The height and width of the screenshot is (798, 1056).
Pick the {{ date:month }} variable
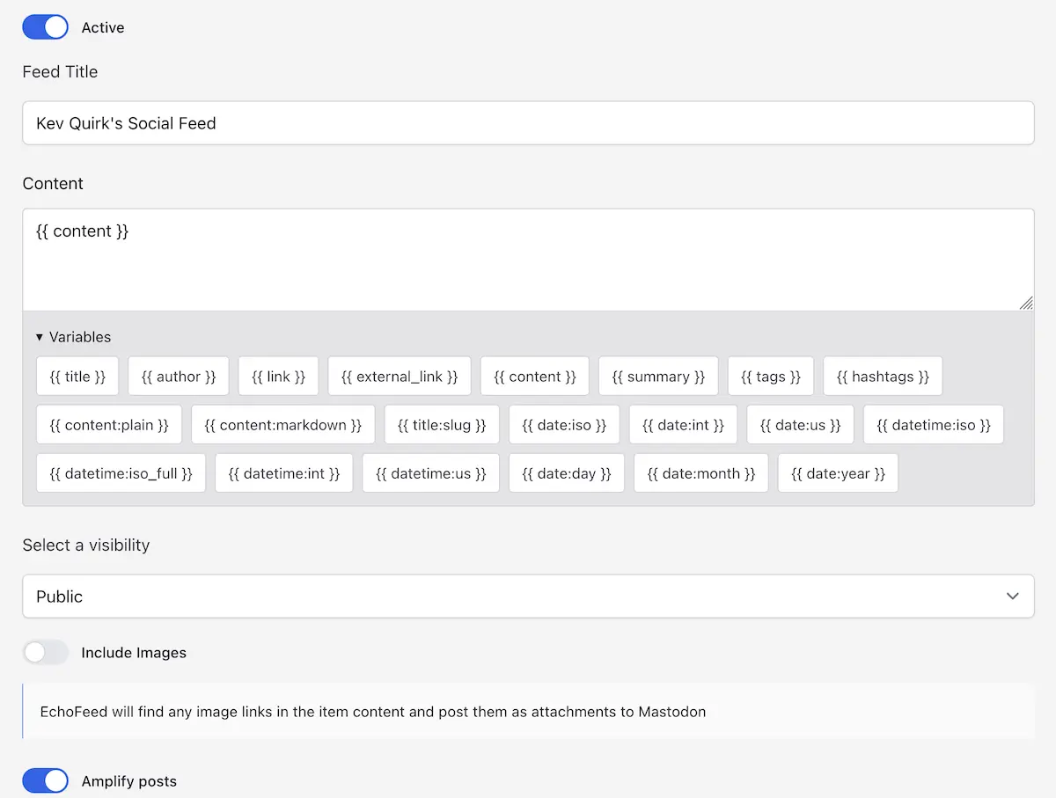pos(701,473)
